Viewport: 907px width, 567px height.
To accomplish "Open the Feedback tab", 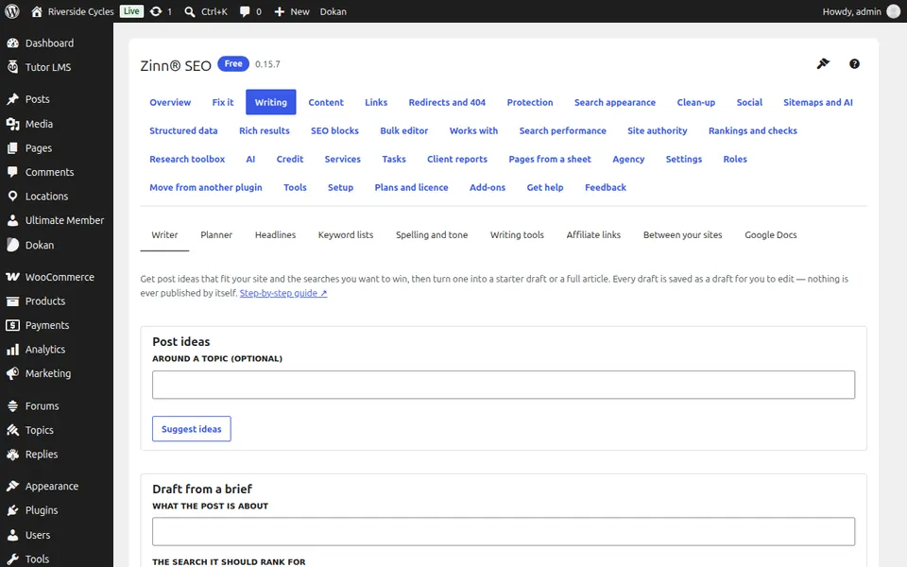I will coord(605,187).
